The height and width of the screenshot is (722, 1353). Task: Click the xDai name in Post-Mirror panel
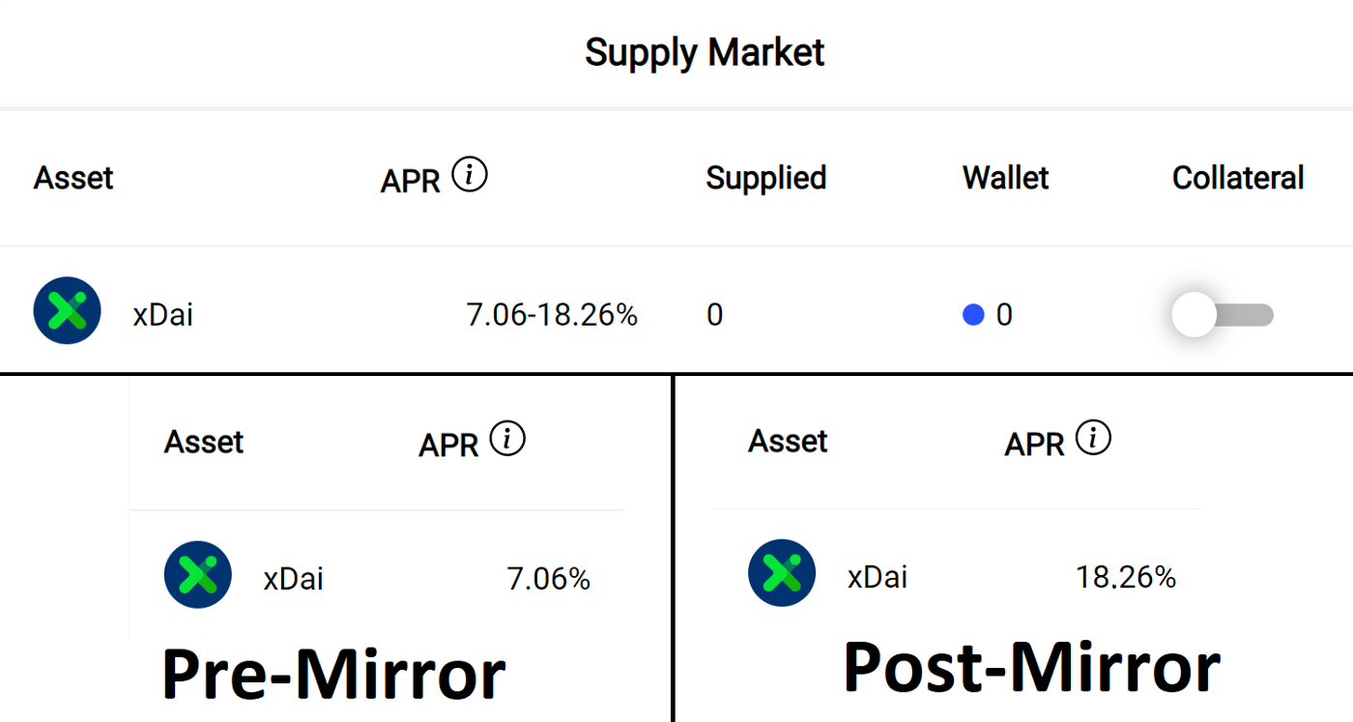pos(878,578)
